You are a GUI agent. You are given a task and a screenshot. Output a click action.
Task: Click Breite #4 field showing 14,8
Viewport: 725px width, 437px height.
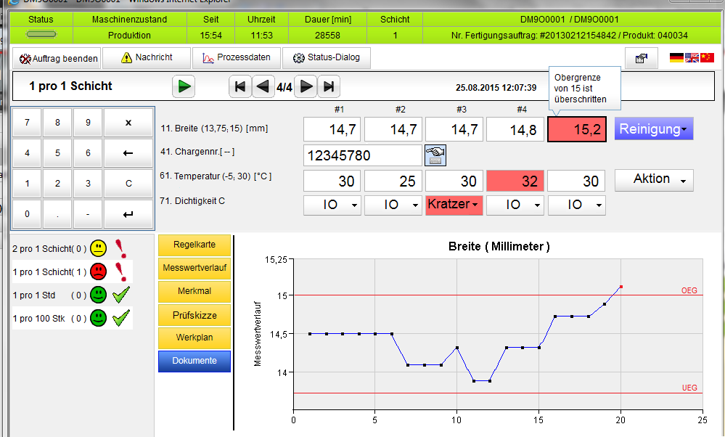pos(515,129)
